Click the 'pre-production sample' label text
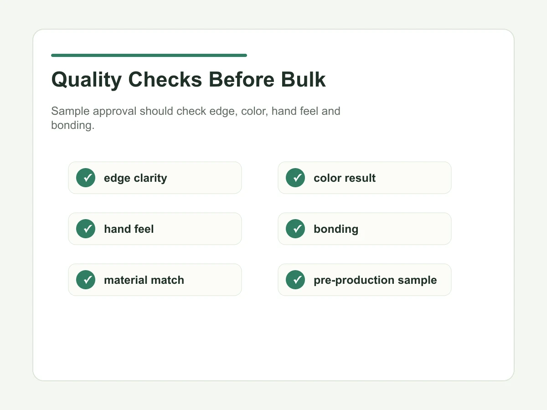547x410 pixels. pos(375,280)
